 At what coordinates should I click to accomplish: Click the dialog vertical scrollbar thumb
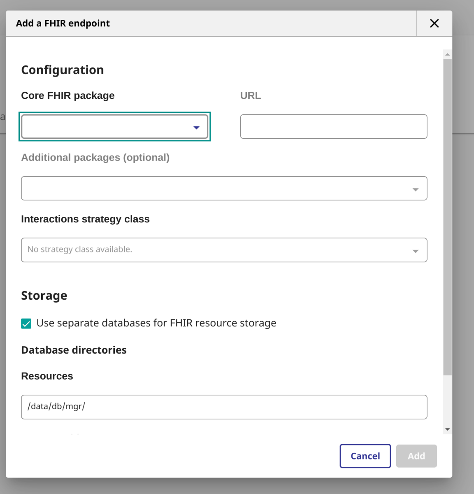(x=447, y=217)
